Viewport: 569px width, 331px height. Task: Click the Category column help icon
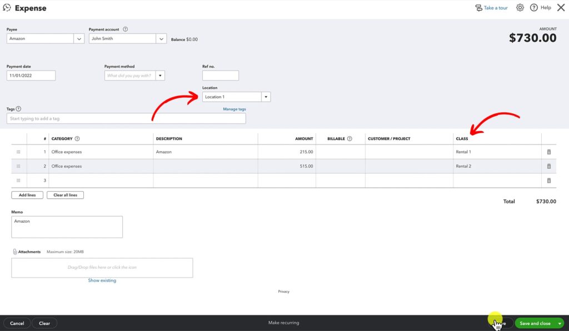(76, 138)
